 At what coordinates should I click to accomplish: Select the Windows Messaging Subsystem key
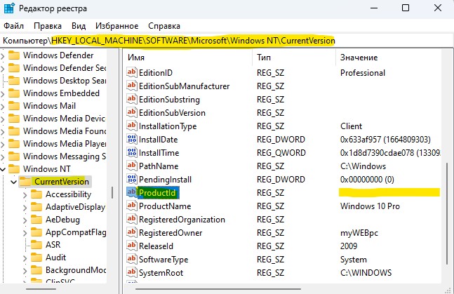coord(65,156)
